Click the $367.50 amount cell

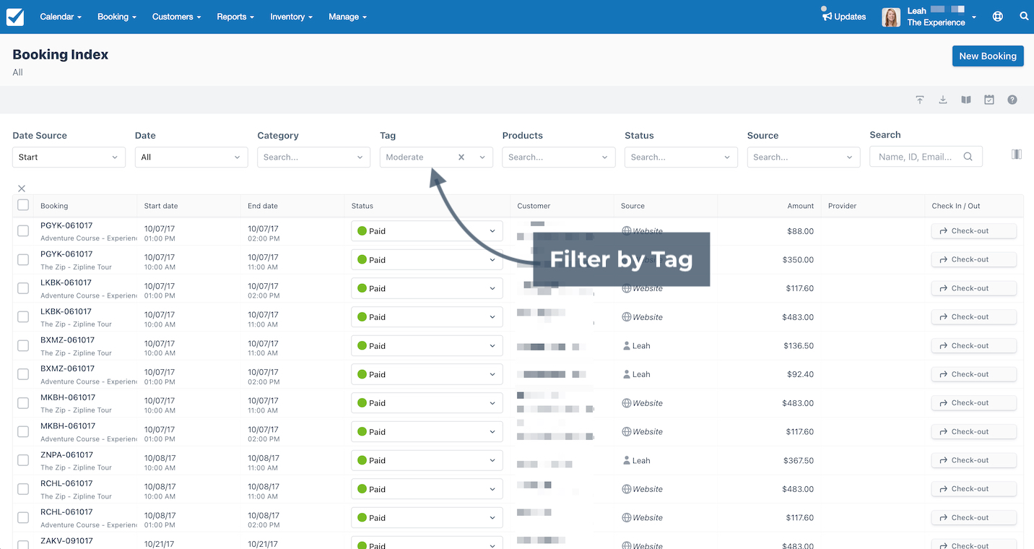tap(799, 460)
